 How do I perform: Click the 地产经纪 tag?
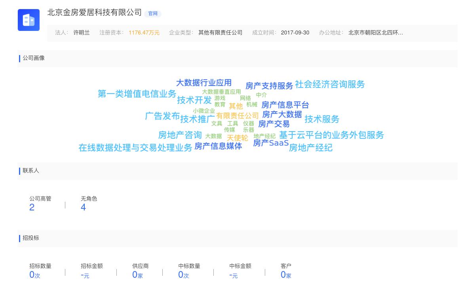pos(264,136)
